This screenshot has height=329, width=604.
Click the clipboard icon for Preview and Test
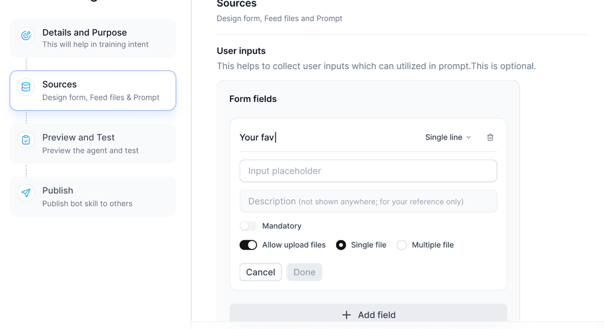(26, 140)
